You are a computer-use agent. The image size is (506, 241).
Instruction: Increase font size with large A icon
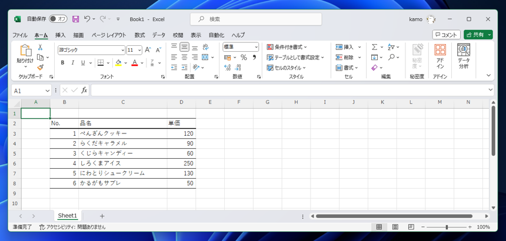click(148, 50)
